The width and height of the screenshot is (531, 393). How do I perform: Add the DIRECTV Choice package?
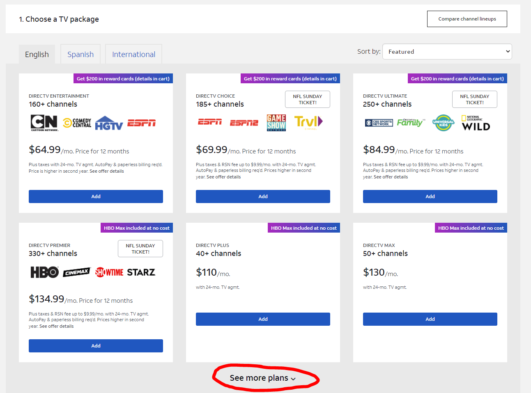[263, 196]
